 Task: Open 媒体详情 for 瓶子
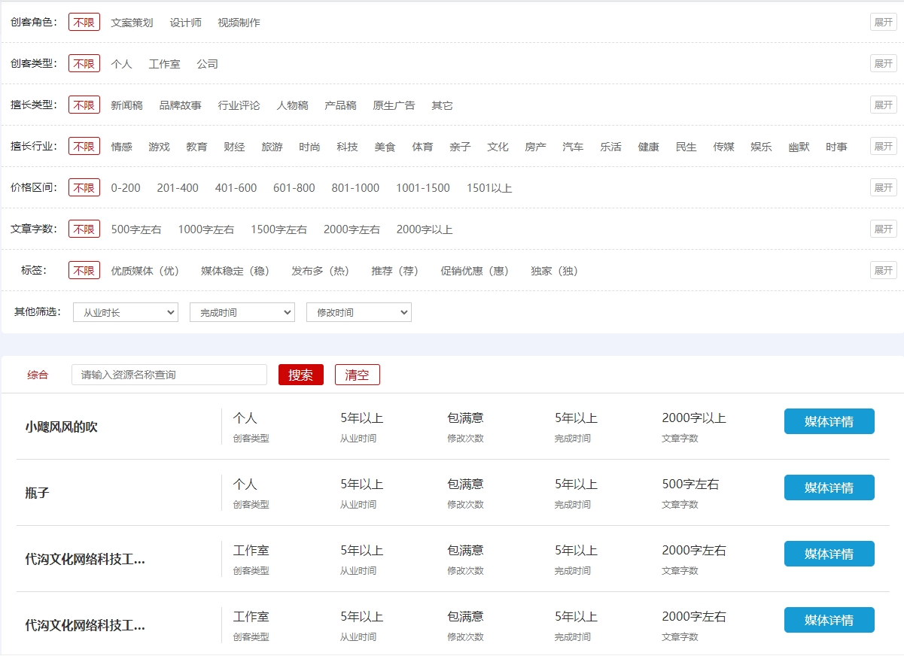[x=829, y=487]
